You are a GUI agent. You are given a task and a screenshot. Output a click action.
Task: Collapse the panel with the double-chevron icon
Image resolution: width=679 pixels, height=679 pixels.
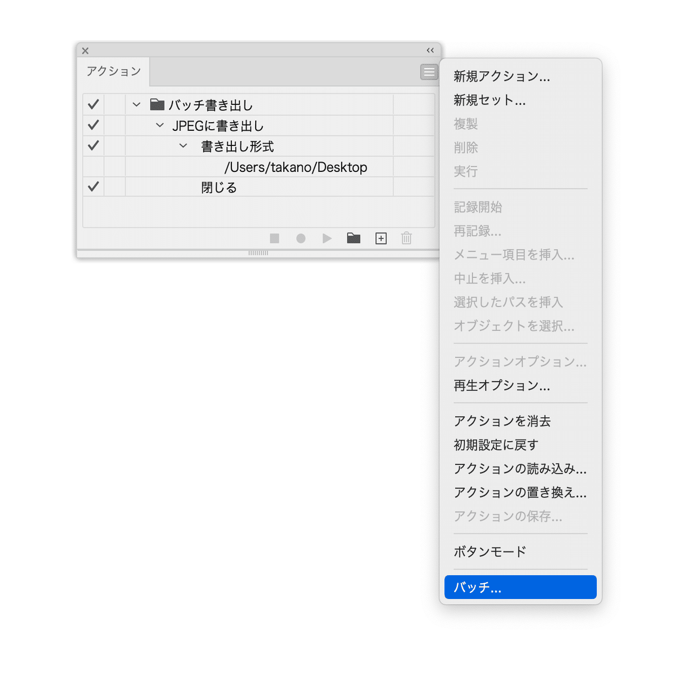point(430,50)
